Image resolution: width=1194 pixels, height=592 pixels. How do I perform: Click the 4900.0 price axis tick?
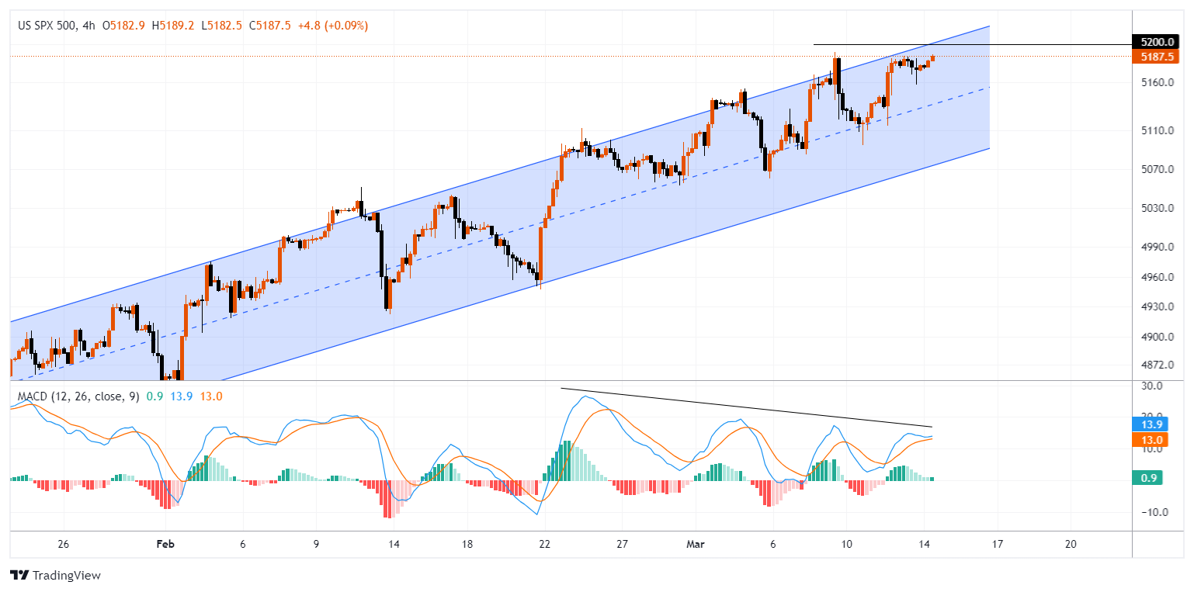pyautogui.click(x=1157, y=338)
